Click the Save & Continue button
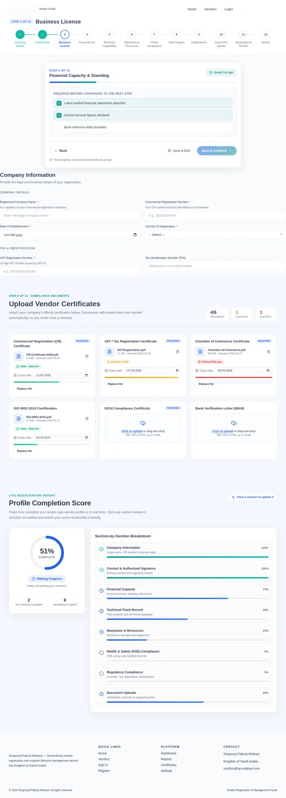Screen dimensions: 286x798 click(217, 151)
